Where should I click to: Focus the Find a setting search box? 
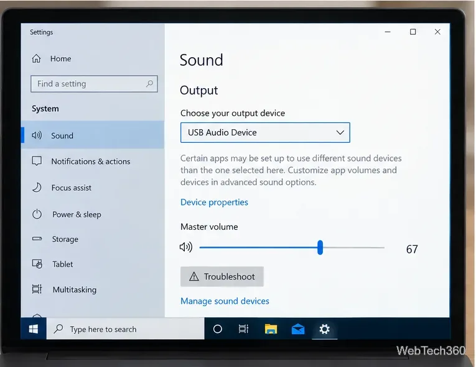tap(94, 84)
